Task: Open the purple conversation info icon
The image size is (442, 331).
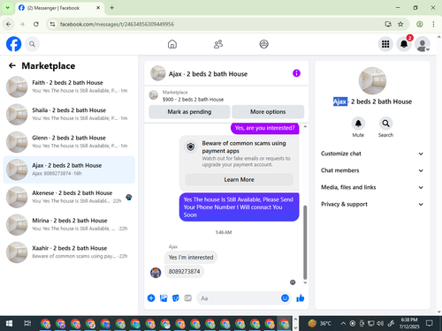Action: tap(296, 73)
